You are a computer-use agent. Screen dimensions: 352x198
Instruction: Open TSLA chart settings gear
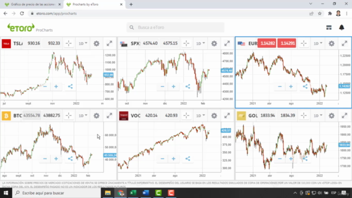96,43
